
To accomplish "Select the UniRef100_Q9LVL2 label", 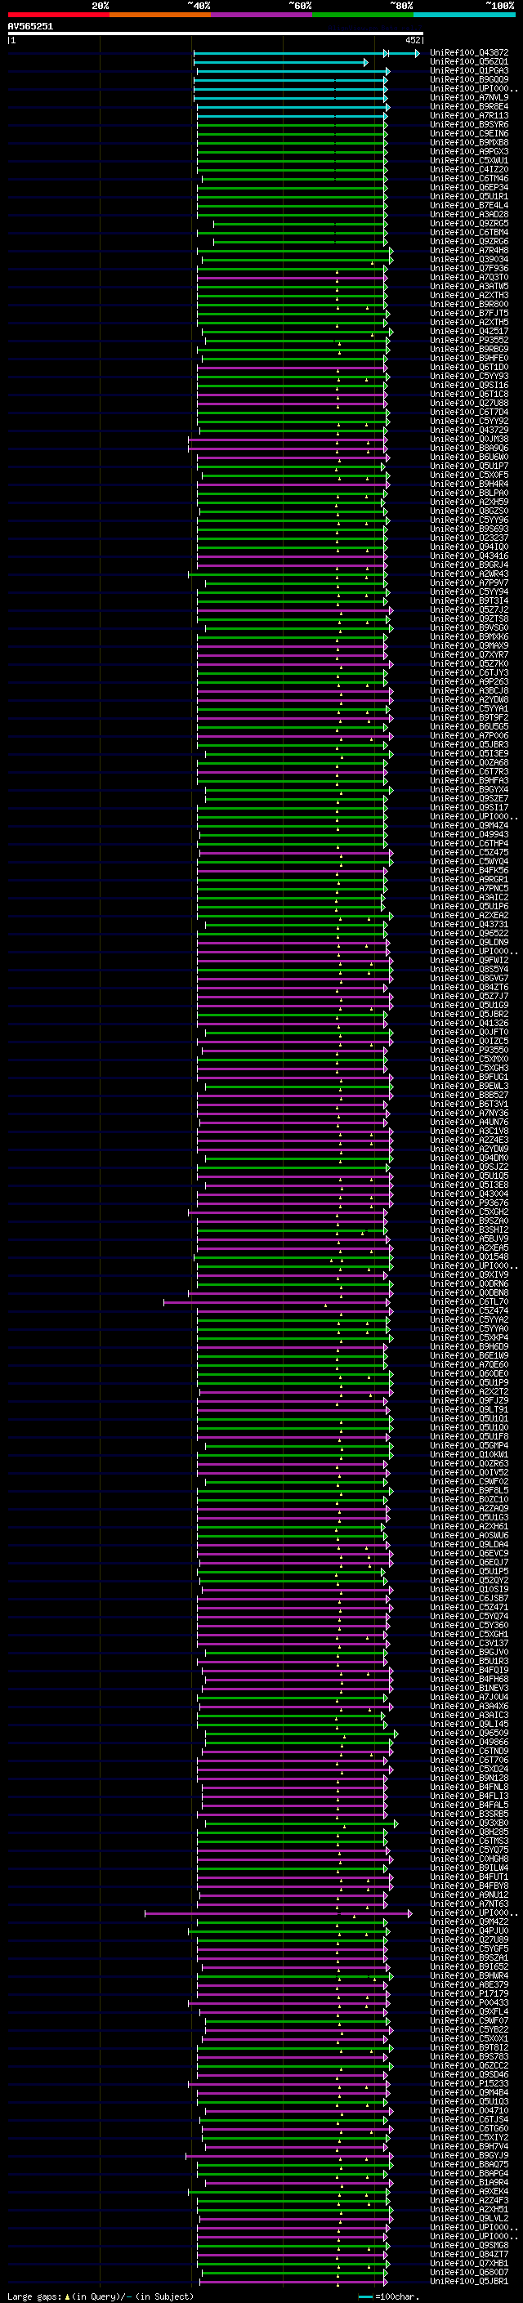I will 468,2217.
